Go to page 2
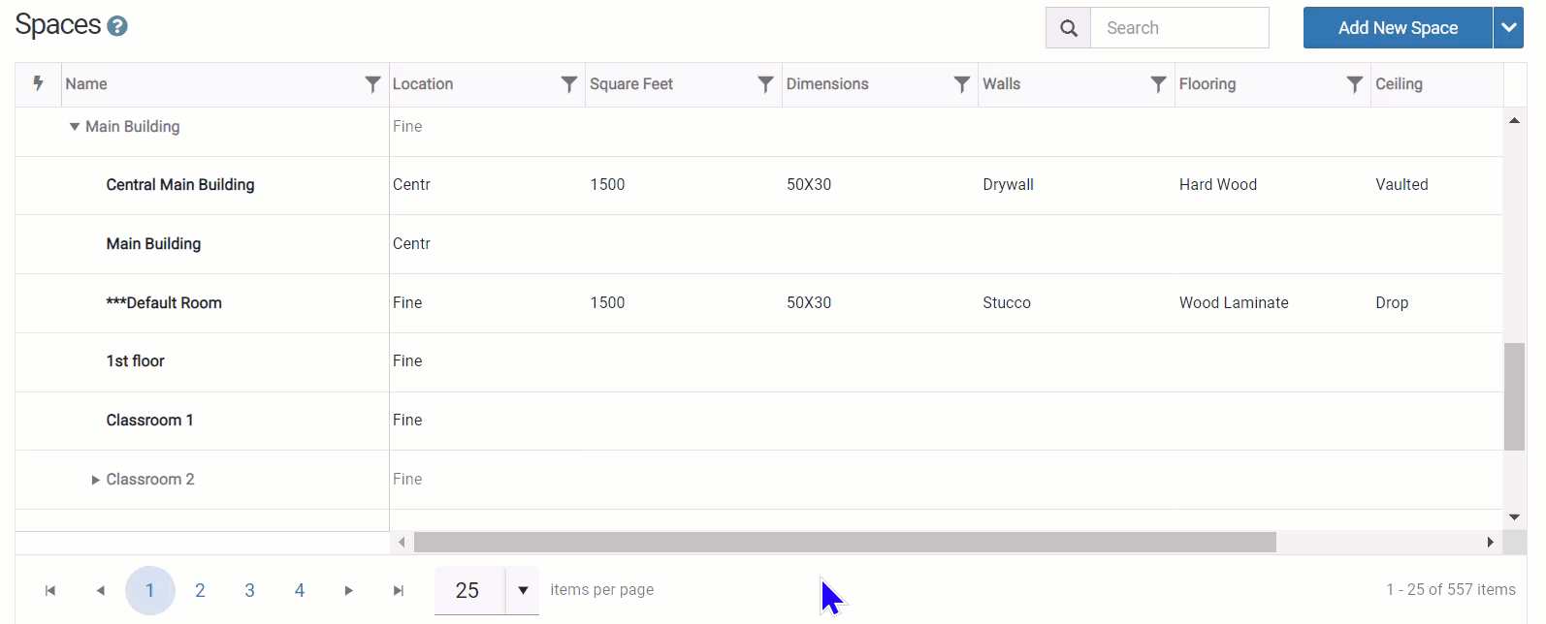The width and height of the screenshot is (1546, 624). tap(200, 590)
